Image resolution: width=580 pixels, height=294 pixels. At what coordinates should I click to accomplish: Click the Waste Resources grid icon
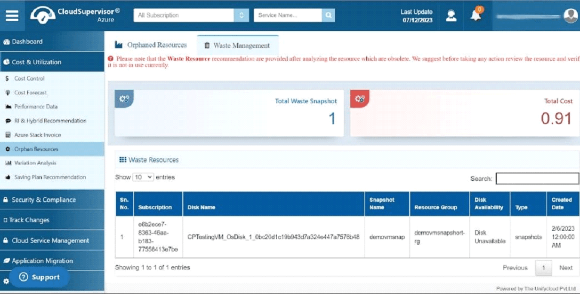click(123, 160)
